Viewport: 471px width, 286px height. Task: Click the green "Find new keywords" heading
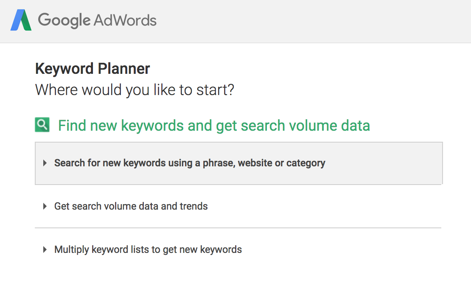[x=213, y=126]
